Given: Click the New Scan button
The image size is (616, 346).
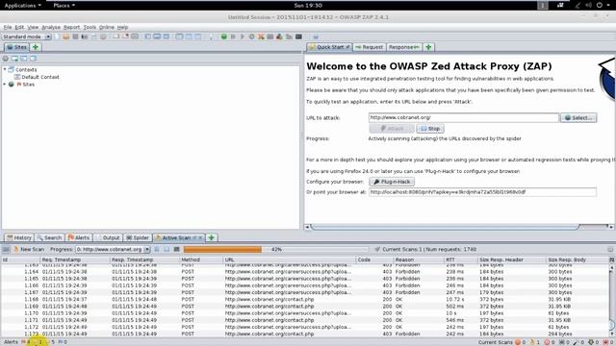Looking at the screenshot, I should click(29, 249).
